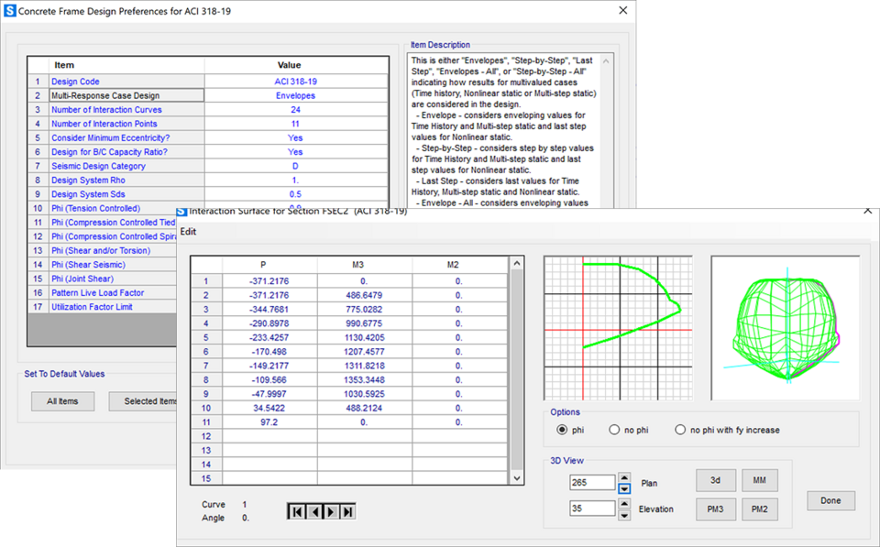
Task: Choose no phi with fy increase
Action: (680, 430)
